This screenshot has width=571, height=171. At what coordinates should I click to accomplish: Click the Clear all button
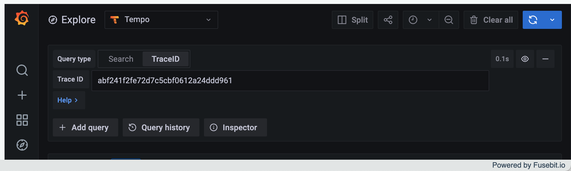pyautogui.click(x=491, y=20)
